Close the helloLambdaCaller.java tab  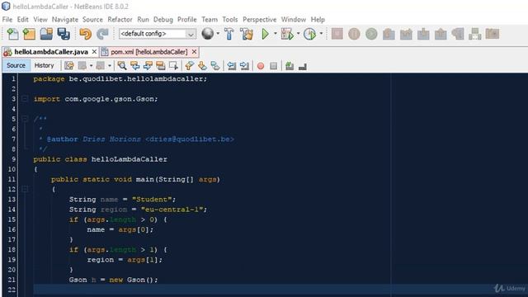tap(94, 51)
